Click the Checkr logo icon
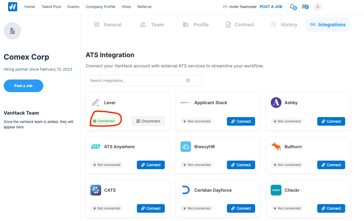The width and height of the screenshot is (364, 221). (x=276, y=190)
